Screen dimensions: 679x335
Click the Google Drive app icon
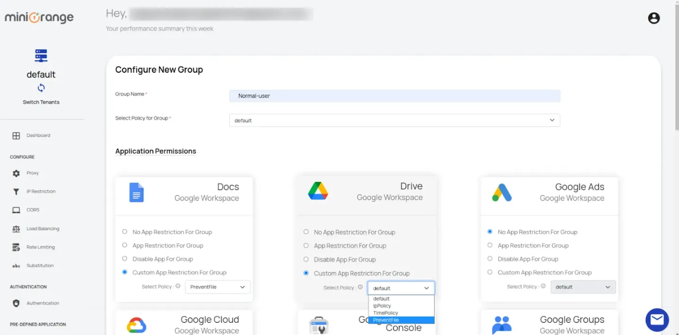318,191
